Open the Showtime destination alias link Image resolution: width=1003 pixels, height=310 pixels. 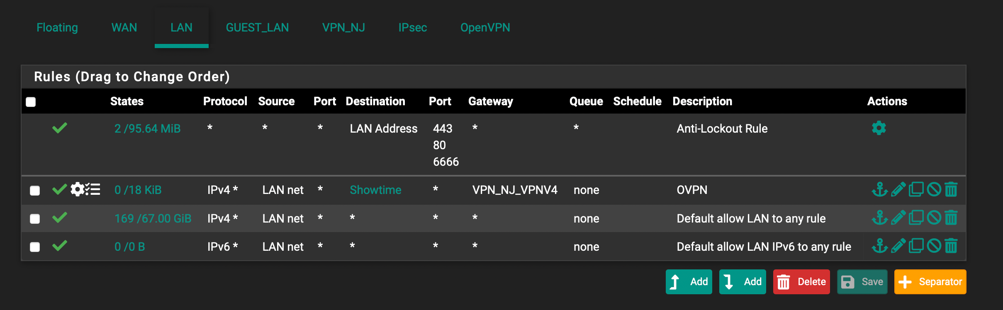[375, 190]
